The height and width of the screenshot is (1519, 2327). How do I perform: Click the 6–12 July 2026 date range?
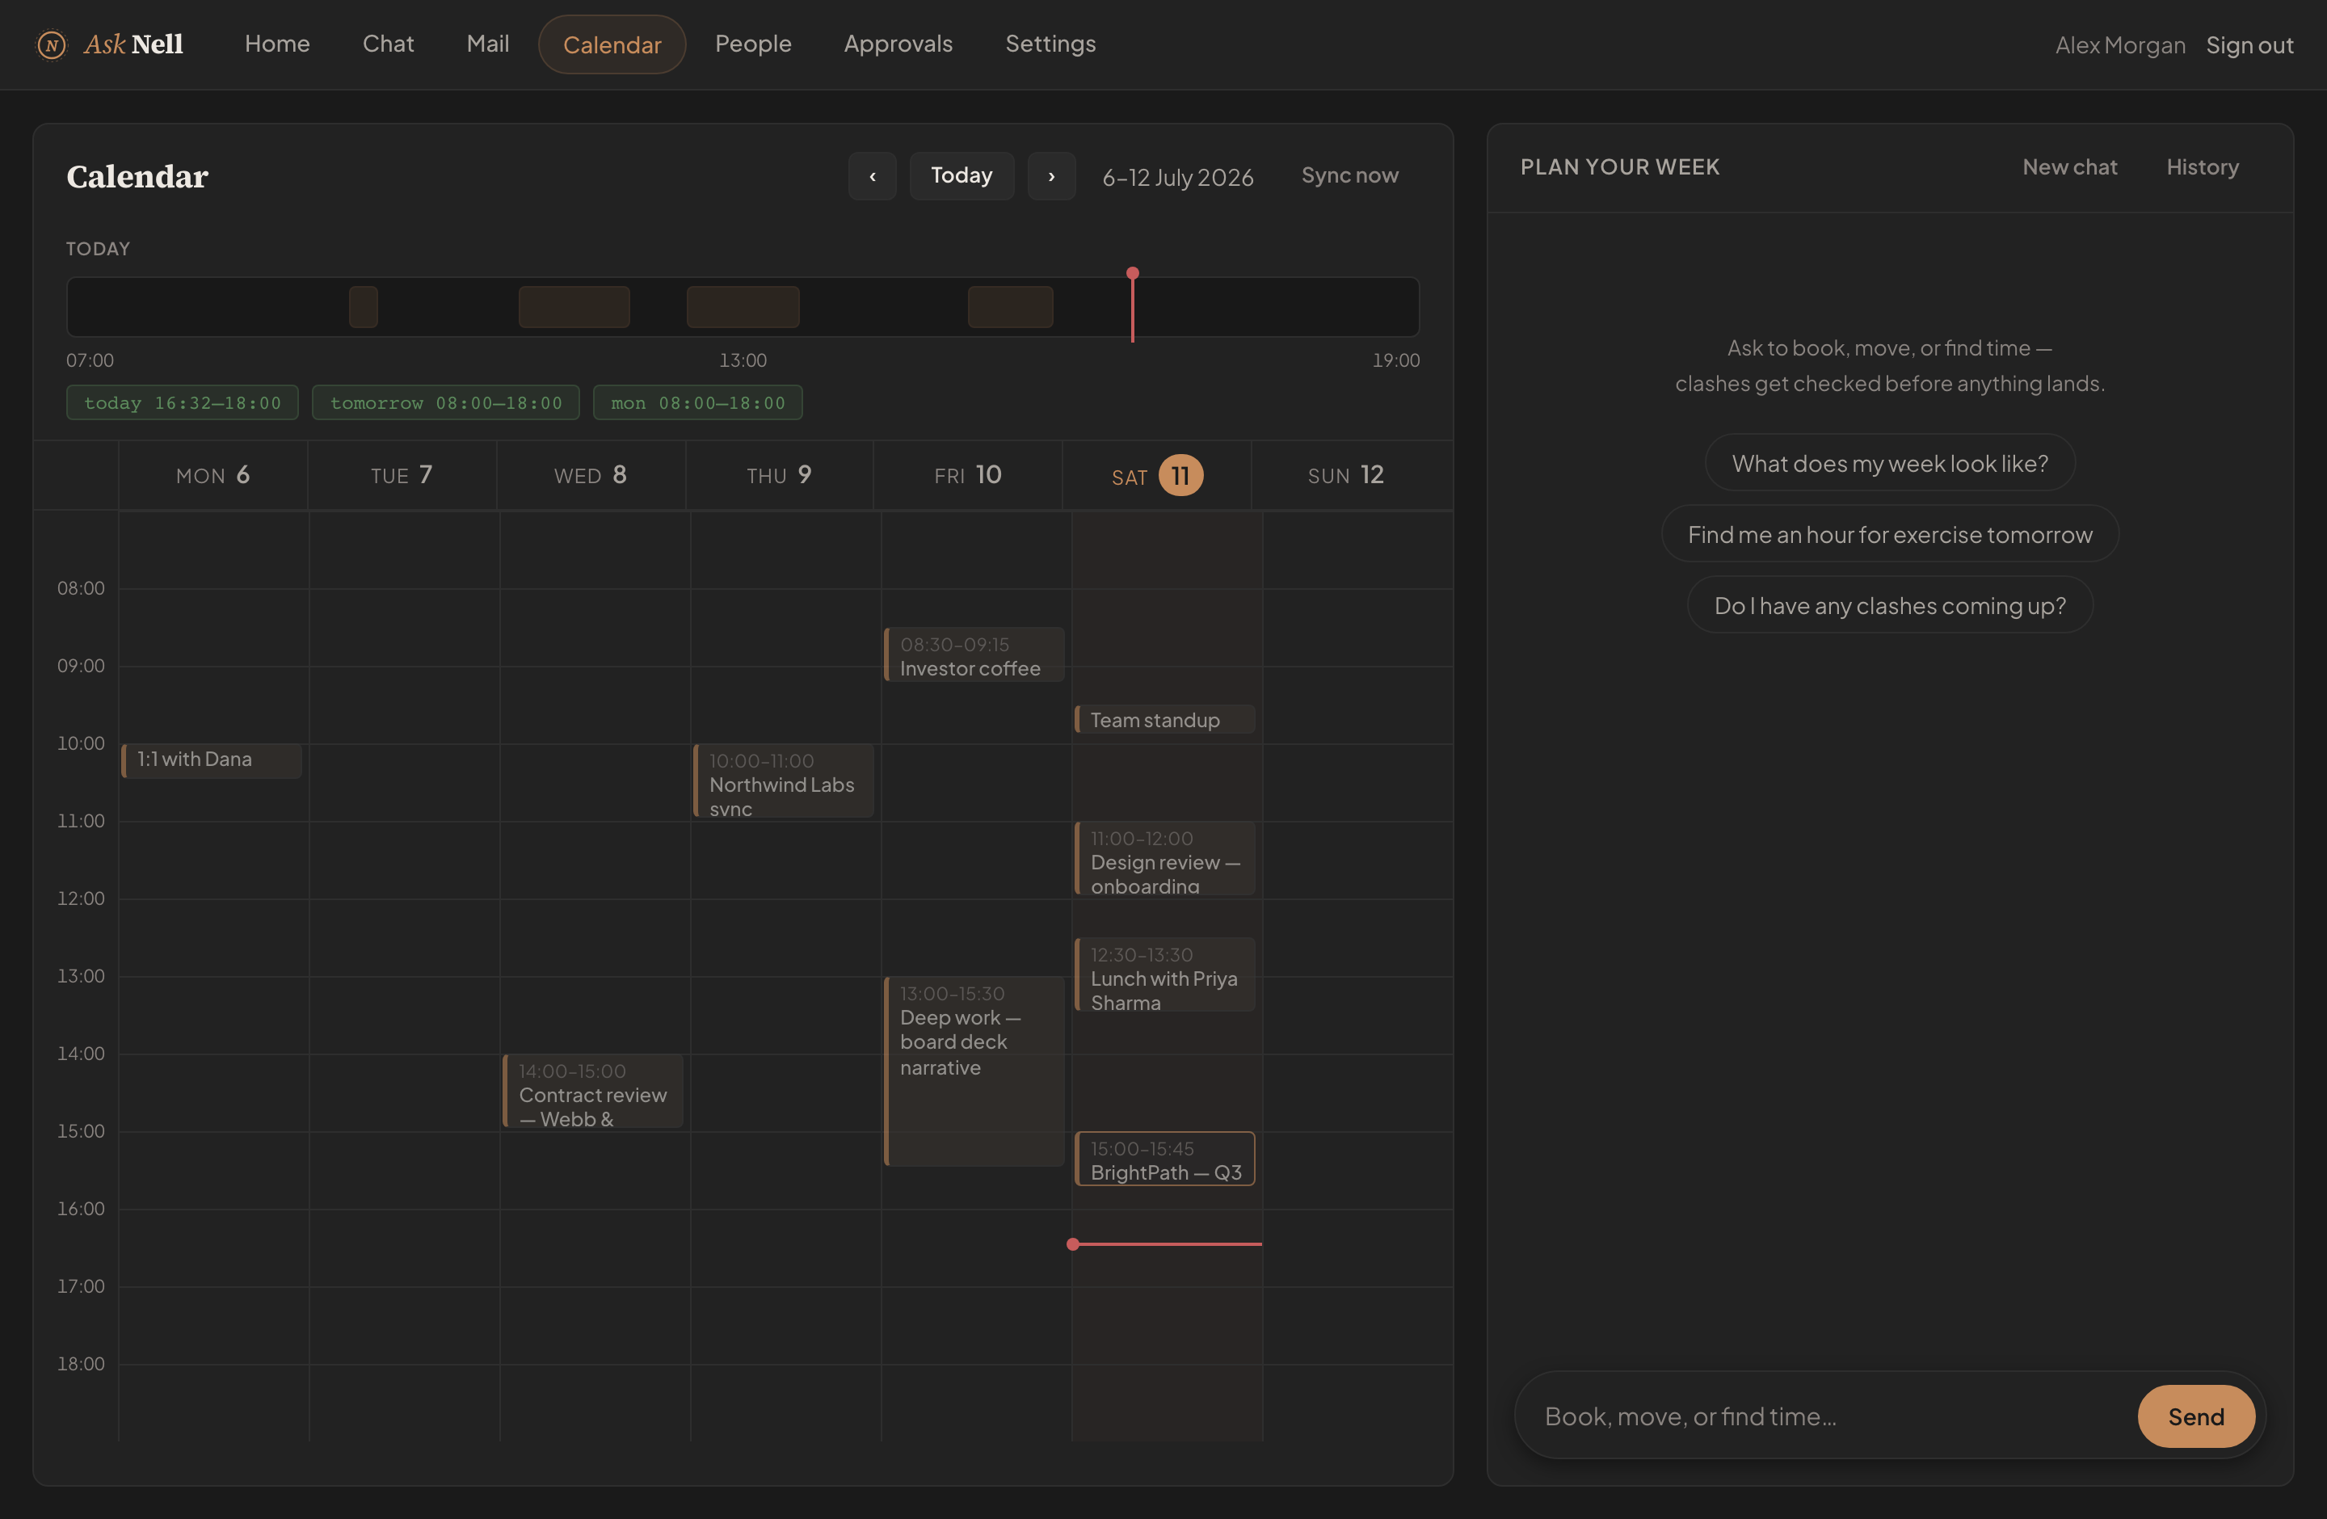tap(1177, 178)
